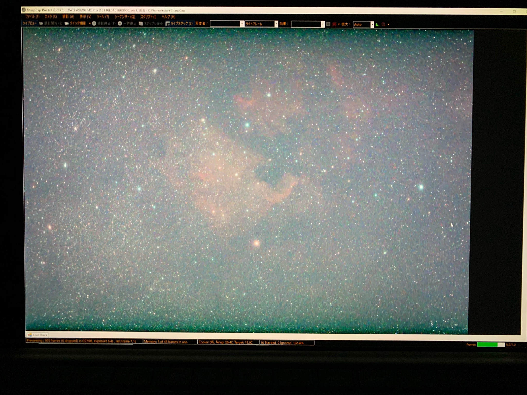The height and width of the screenshot is (395, 527).
Task: Open the ツール (T) menu
Action: [103, 17]
